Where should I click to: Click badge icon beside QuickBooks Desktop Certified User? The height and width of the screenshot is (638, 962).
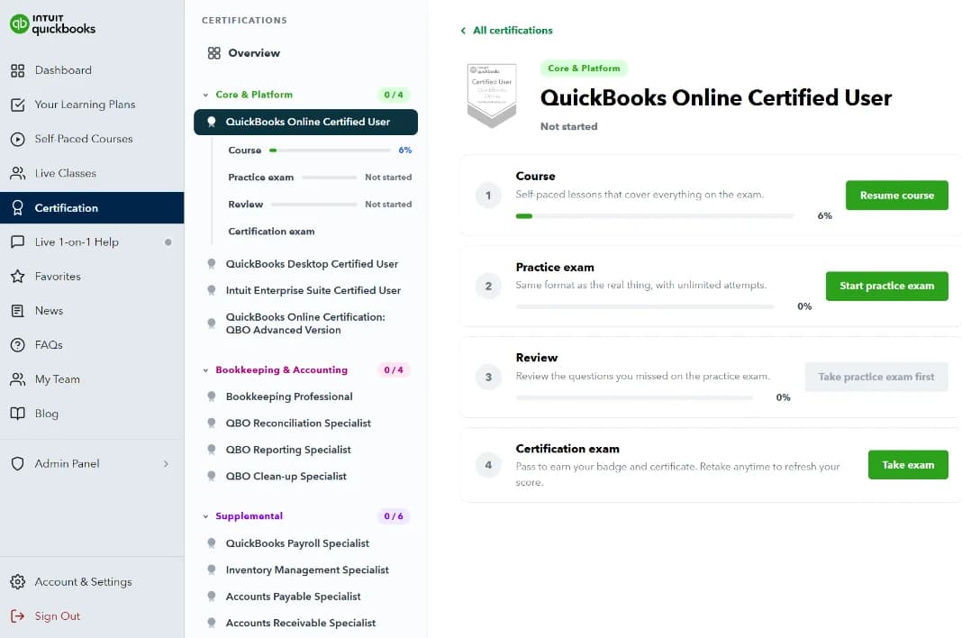click(x=211, y=264)
